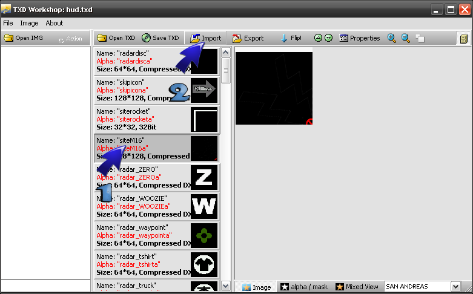Switch to the Mixed View tab

tap(357, 287)
